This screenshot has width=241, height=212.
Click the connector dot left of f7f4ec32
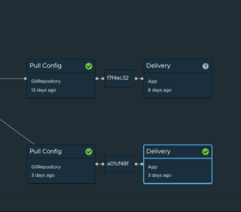tap(103, 78)
